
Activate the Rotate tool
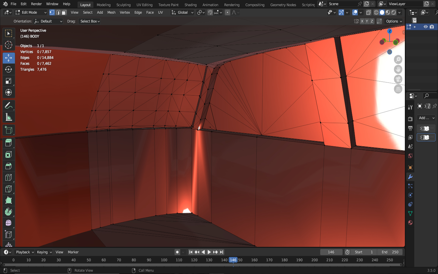click(x=9, y=69)
